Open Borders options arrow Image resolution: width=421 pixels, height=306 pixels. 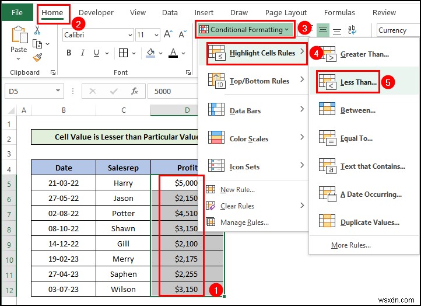pos(134,53)
